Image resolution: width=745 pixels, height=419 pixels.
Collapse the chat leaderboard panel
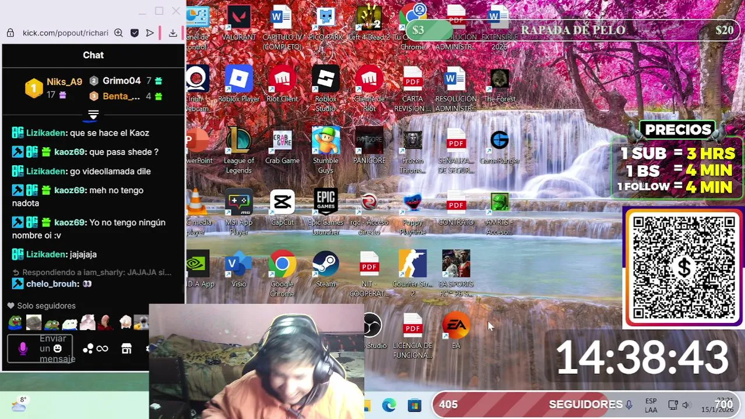(x=93, y=115)
